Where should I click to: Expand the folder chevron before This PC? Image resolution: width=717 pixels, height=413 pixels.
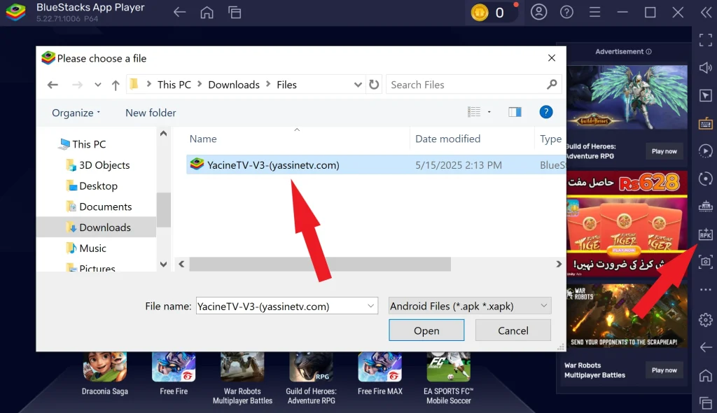click(148, 84)
